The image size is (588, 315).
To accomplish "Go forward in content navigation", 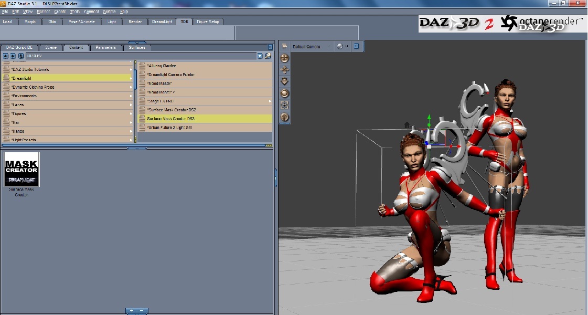I will pyautogui.click(x=13, y=56).
